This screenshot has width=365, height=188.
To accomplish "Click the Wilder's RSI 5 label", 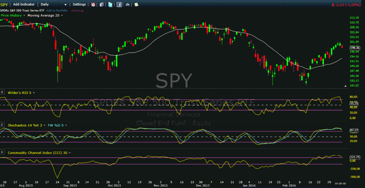I will click(x=20, y=92).
